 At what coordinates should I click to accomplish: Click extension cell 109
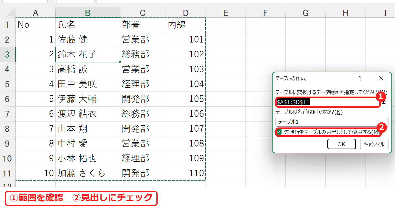point(186,158)
